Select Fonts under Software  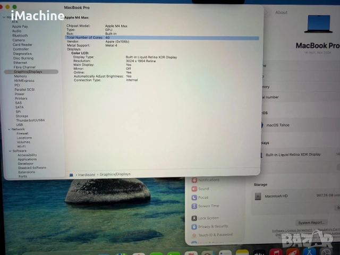coord(23,176)
